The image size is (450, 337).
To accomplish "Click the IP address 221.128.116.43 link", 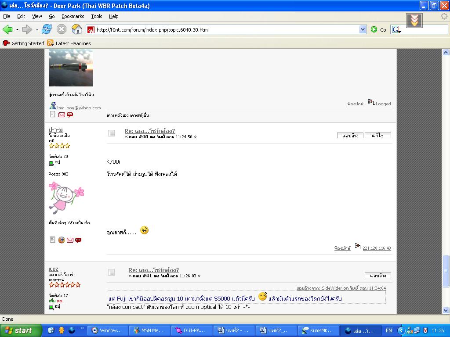I will (x=377, y=248).
